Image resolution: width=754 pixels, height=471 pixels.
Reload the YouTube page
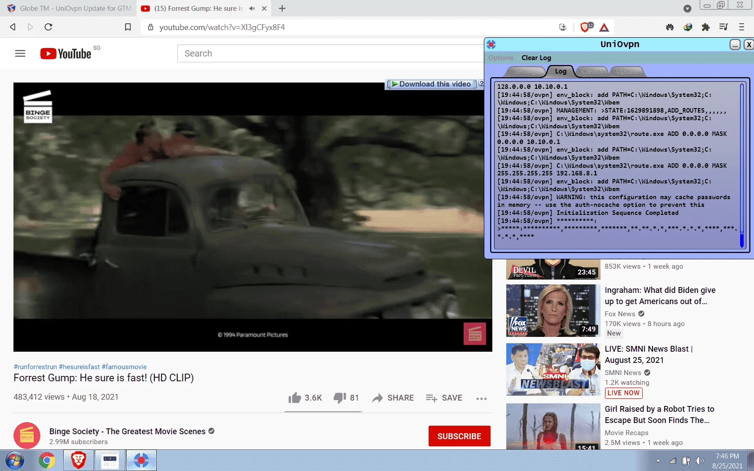[48, 27]
